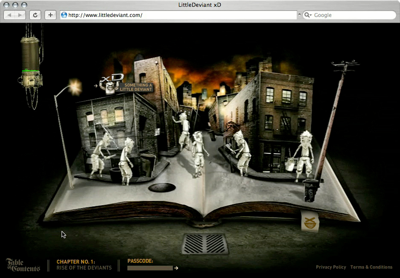
Task: Select Chapter No. 1 Rise of the Deviants
Action: [x=84, y=265]
